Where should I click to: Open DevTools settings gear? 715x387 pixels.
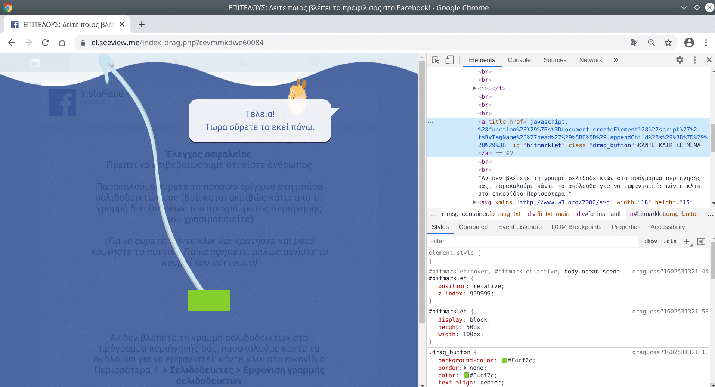point(680,60)
